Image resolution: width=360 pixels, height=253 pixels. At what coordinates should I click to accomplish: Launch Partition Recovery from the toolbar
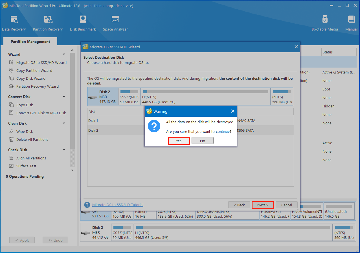tap(48, 23)
